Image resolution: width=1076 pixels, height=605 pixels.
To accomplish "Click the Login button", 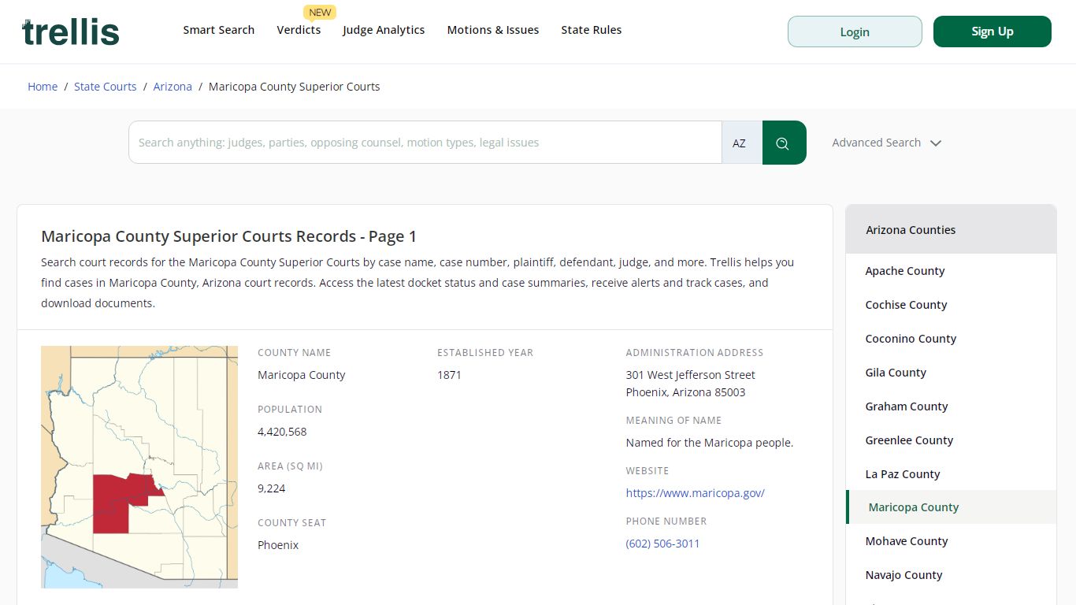I will 855,32.
